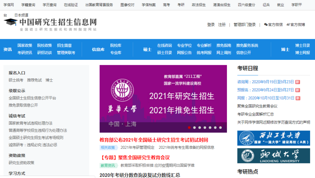Open 四六级查分 in top bar
The width and height of the screenshot is (315, 178).
(x=246, y=5)
